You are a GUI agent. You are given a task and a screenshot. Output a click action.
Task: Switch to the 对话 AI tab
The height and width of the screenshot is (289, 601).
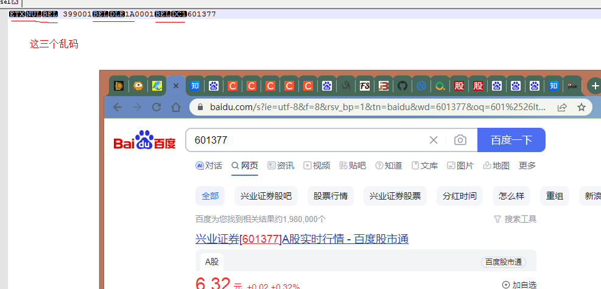[208, 165]
